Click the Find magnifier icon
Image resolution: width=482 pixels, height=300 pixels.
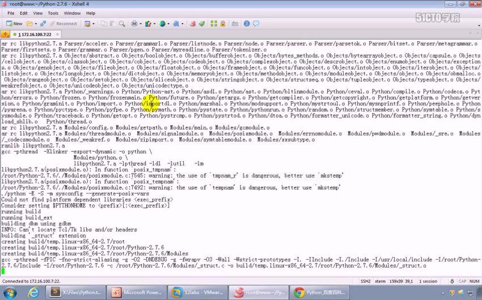(x=122, y=24)
